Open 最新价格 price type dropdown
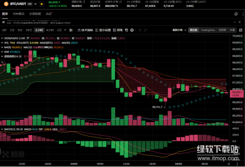Screen dimensions: 245x167 tap(179, 30)
